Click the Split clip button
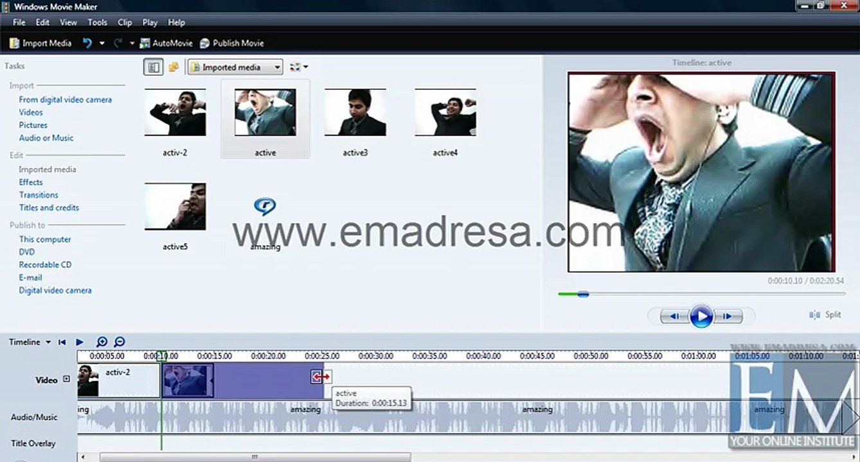The image size is (860, 462). (x=825, y=314)
